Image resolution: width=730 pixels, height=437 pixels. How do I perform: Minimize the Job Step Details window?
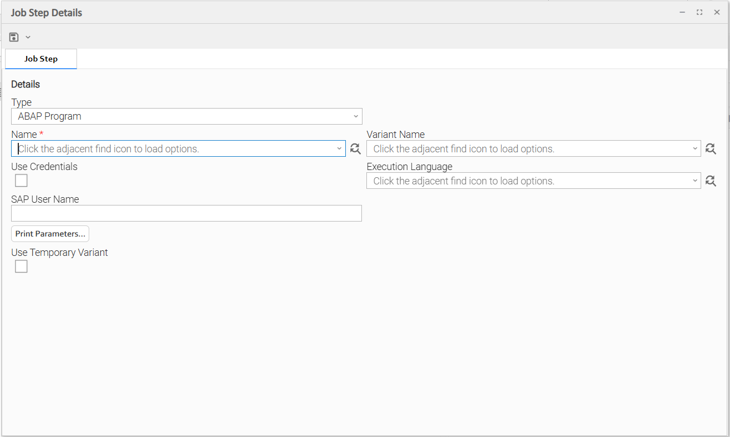click(682, 12)
